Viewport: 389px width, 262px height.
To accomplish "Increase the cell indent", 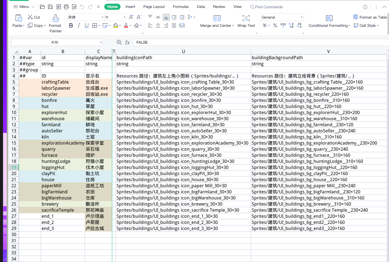I will (x=182, y=17).
